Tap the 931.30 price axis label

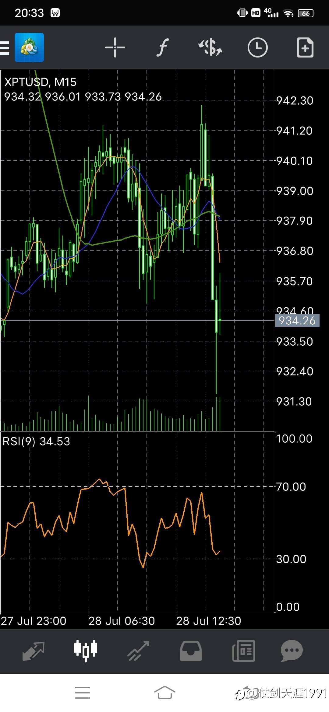coord(295,402)
